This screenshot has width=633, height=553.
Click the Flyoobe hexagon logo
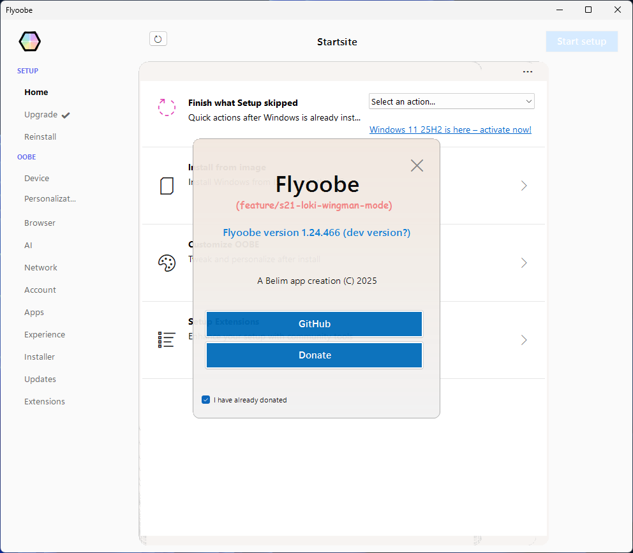29,41
